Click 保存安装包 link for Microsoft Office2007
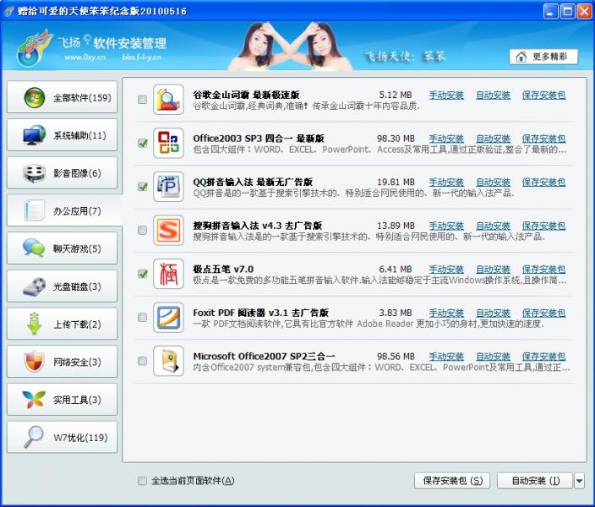This screenshot has width=595, height=507. pos(543,357)
